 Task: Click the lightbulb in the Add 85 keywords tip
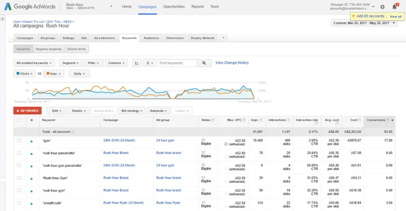coord(353,16)
